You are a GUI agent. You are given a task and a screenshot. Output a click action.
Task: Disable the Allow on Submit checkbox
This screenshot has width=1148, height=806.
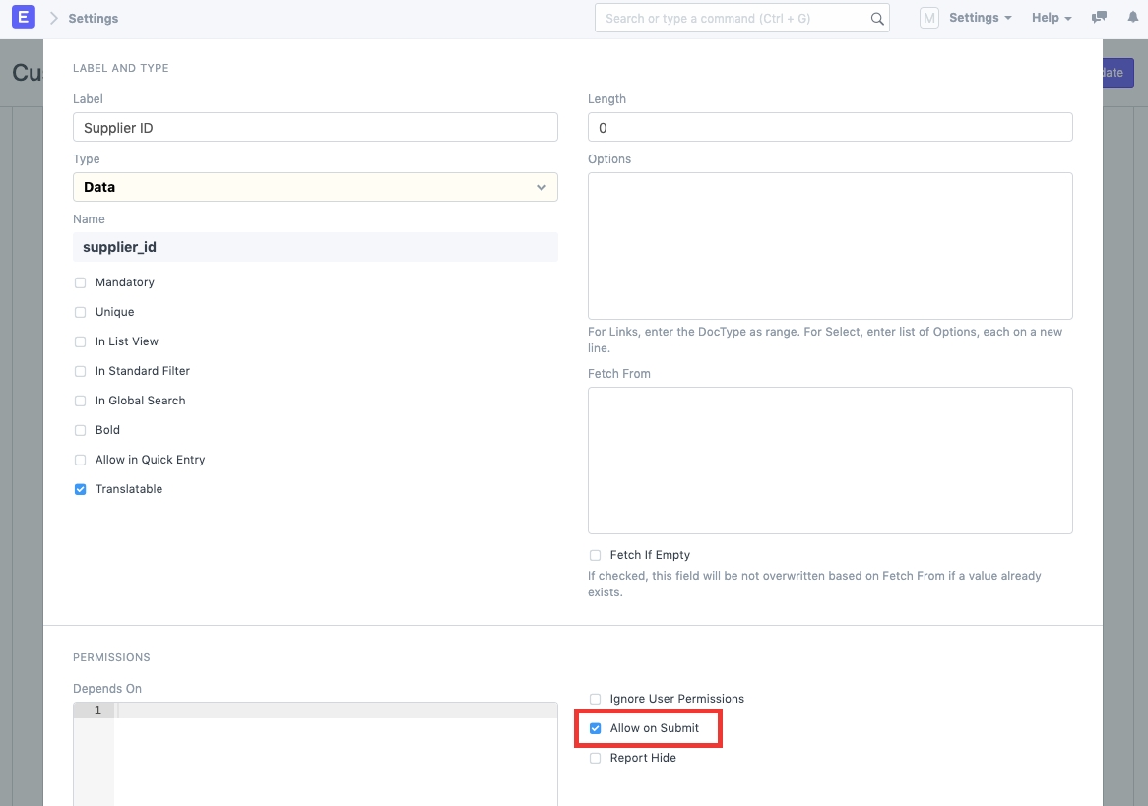(595, 728)
